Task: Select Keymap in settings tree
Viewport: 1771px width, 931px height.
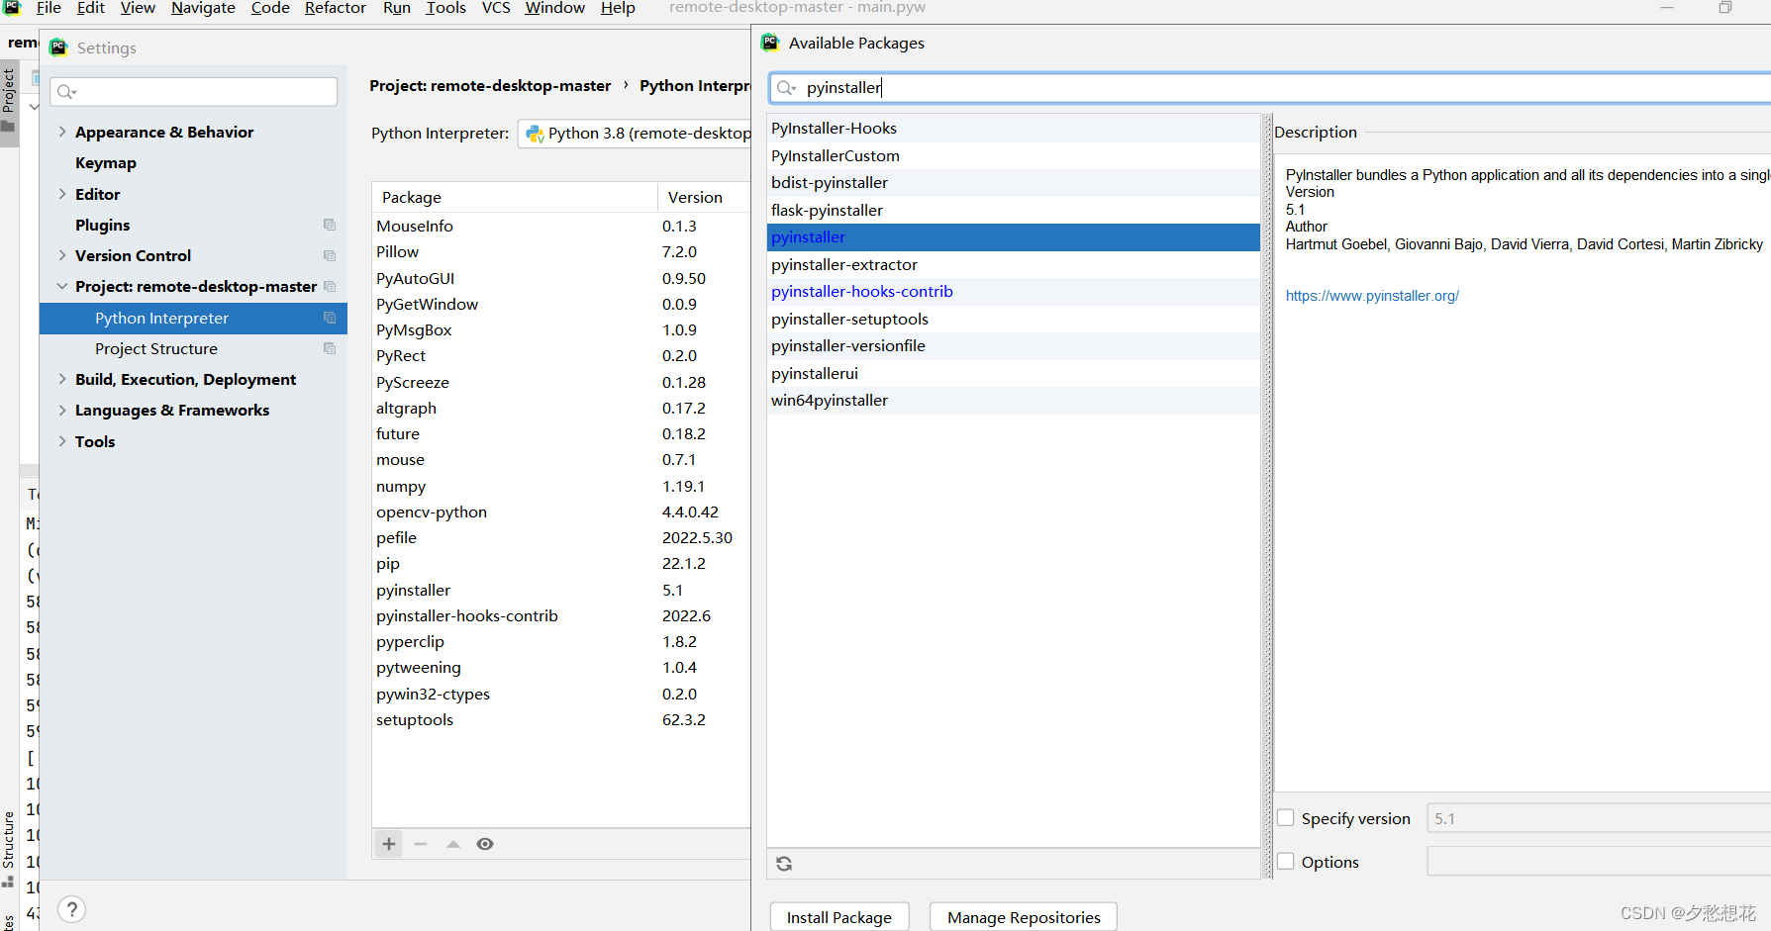Action: point(106,162)
